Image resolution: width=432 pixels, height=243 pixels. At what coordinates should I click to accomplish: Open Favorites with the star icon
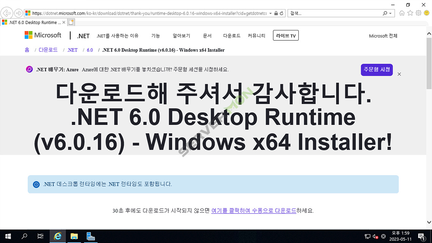pos(410,13)
